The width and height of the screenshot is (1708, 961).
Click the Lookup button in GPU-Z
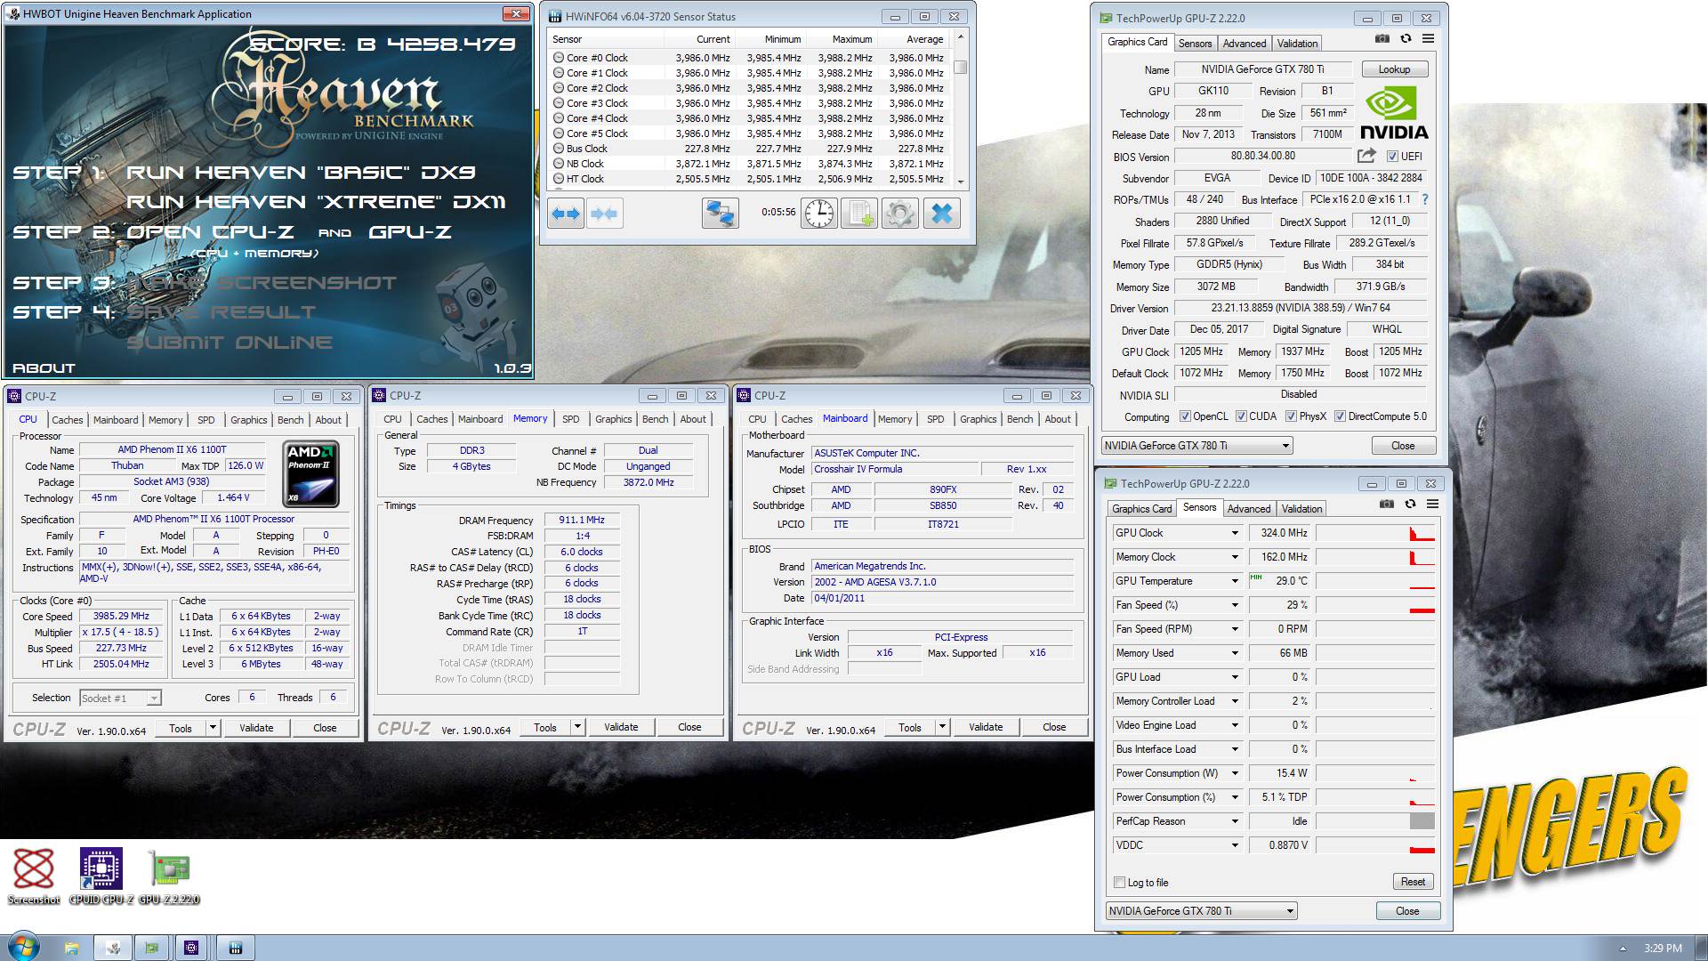tap(1394, 69)
